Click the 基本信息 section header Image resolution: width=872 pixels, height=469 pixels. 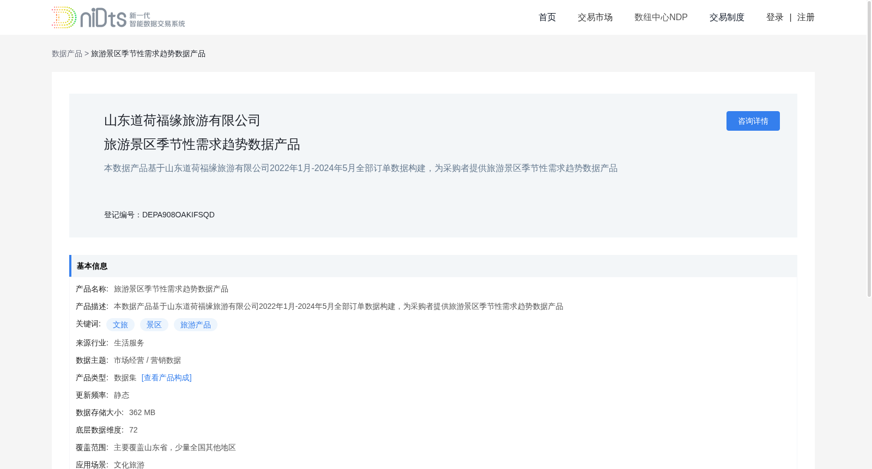[433, 266]
